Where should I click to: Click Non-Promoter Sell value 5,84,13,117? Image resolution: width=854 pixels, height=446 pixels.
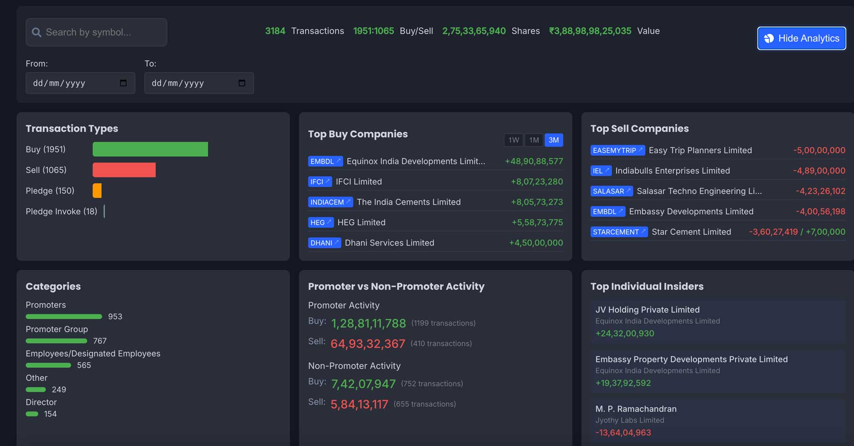pos(359,404)
